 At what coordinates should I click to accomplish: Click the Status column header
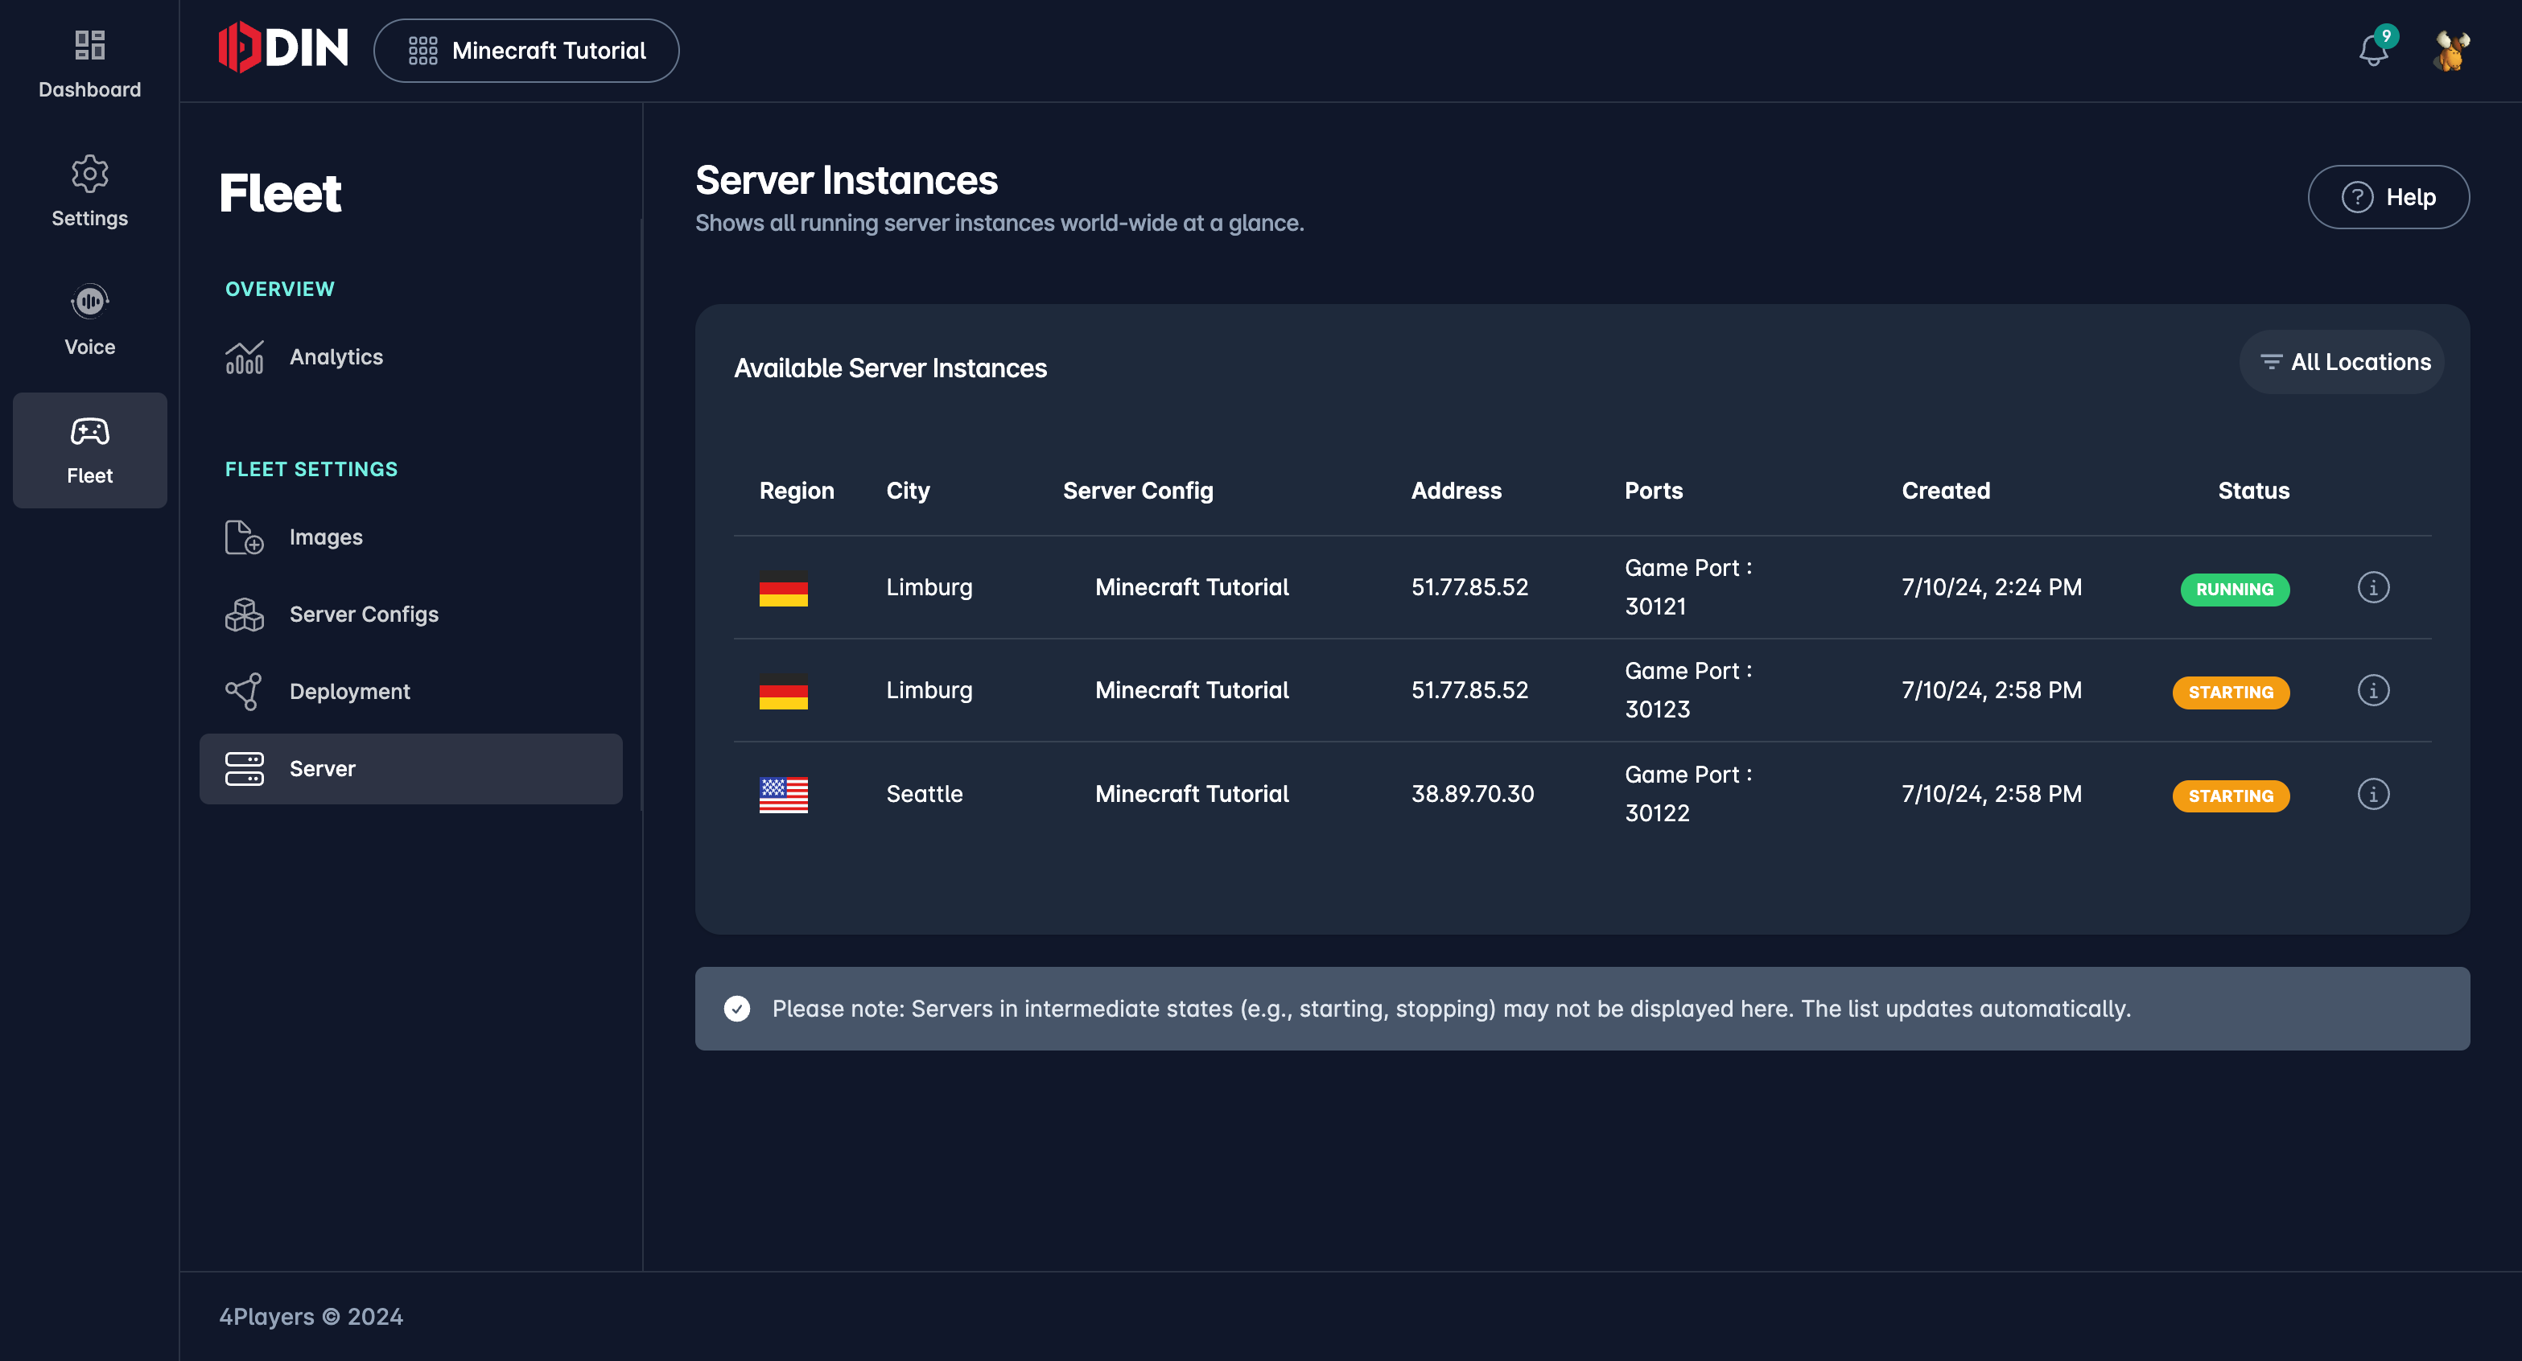(2254, 490)
